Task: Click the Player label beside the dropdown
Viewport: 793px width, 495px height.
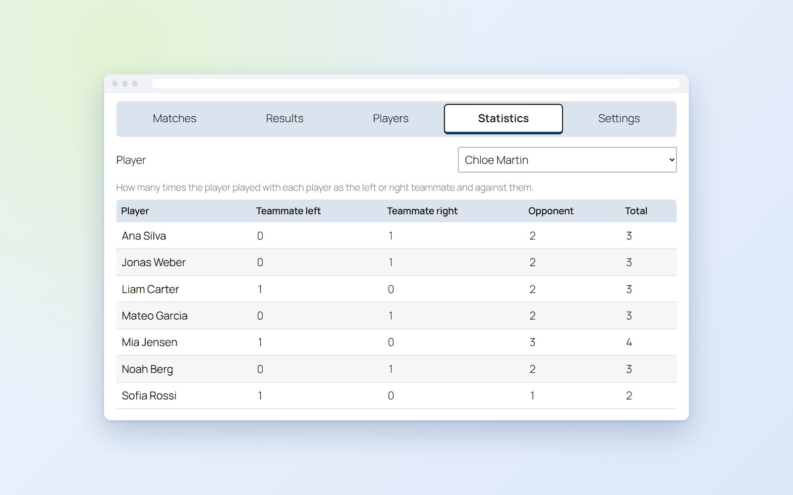Action: [131, 160]
